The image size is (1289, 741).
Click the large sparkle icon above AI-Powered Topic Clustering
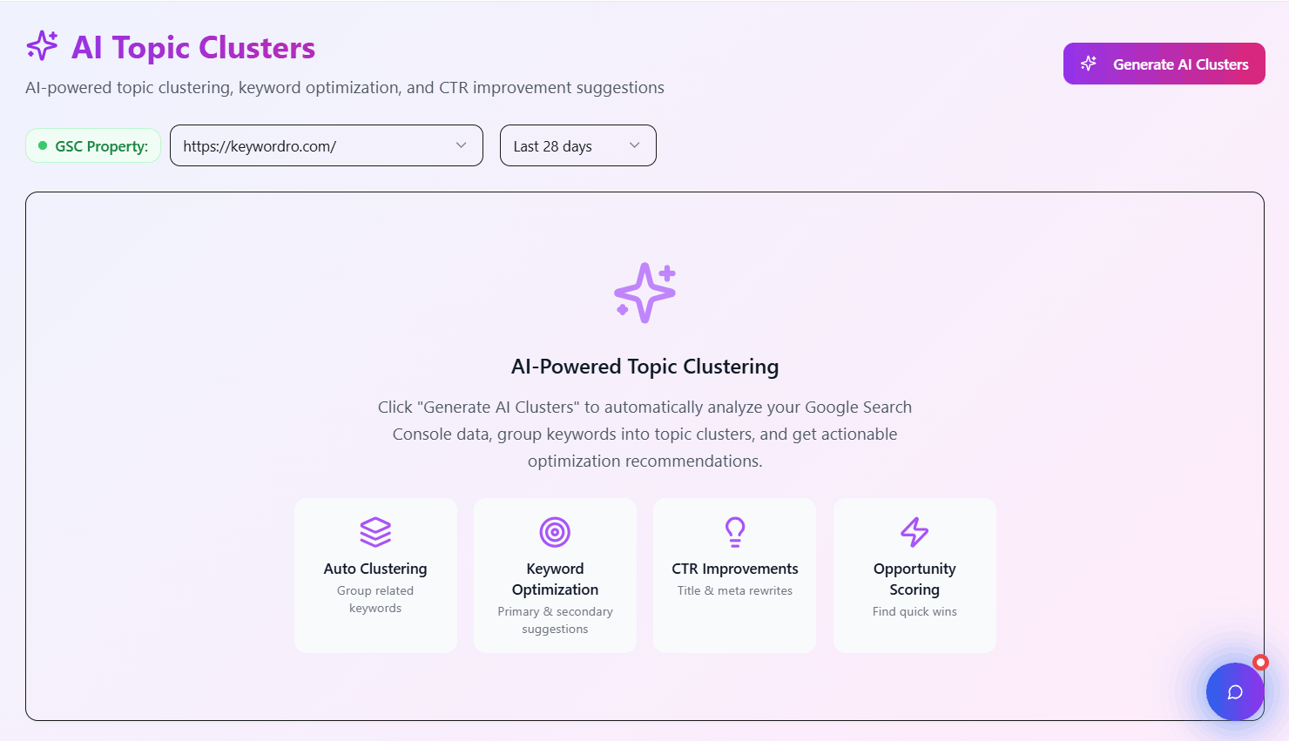point(644,292)
